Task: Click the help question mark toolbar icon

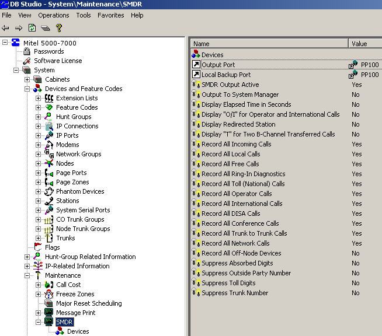Action: point(59,27)
